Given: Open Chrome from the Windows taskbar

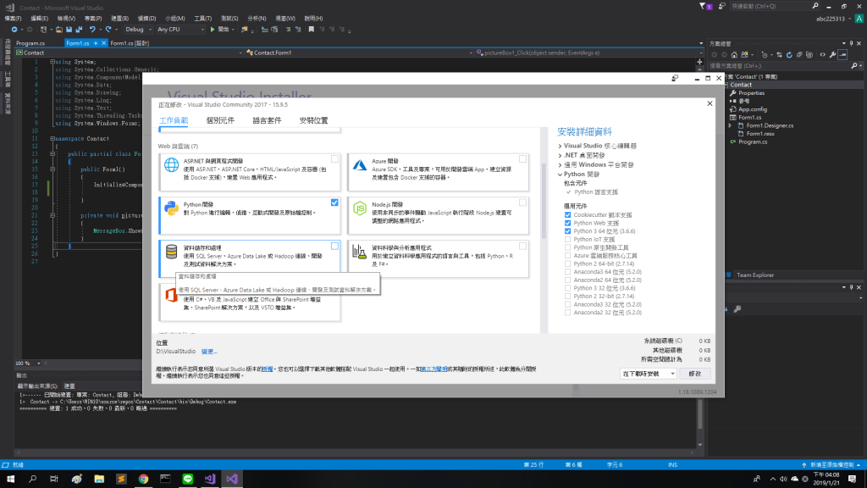Looking at the screenshot, I should click(x=143, y=479).
